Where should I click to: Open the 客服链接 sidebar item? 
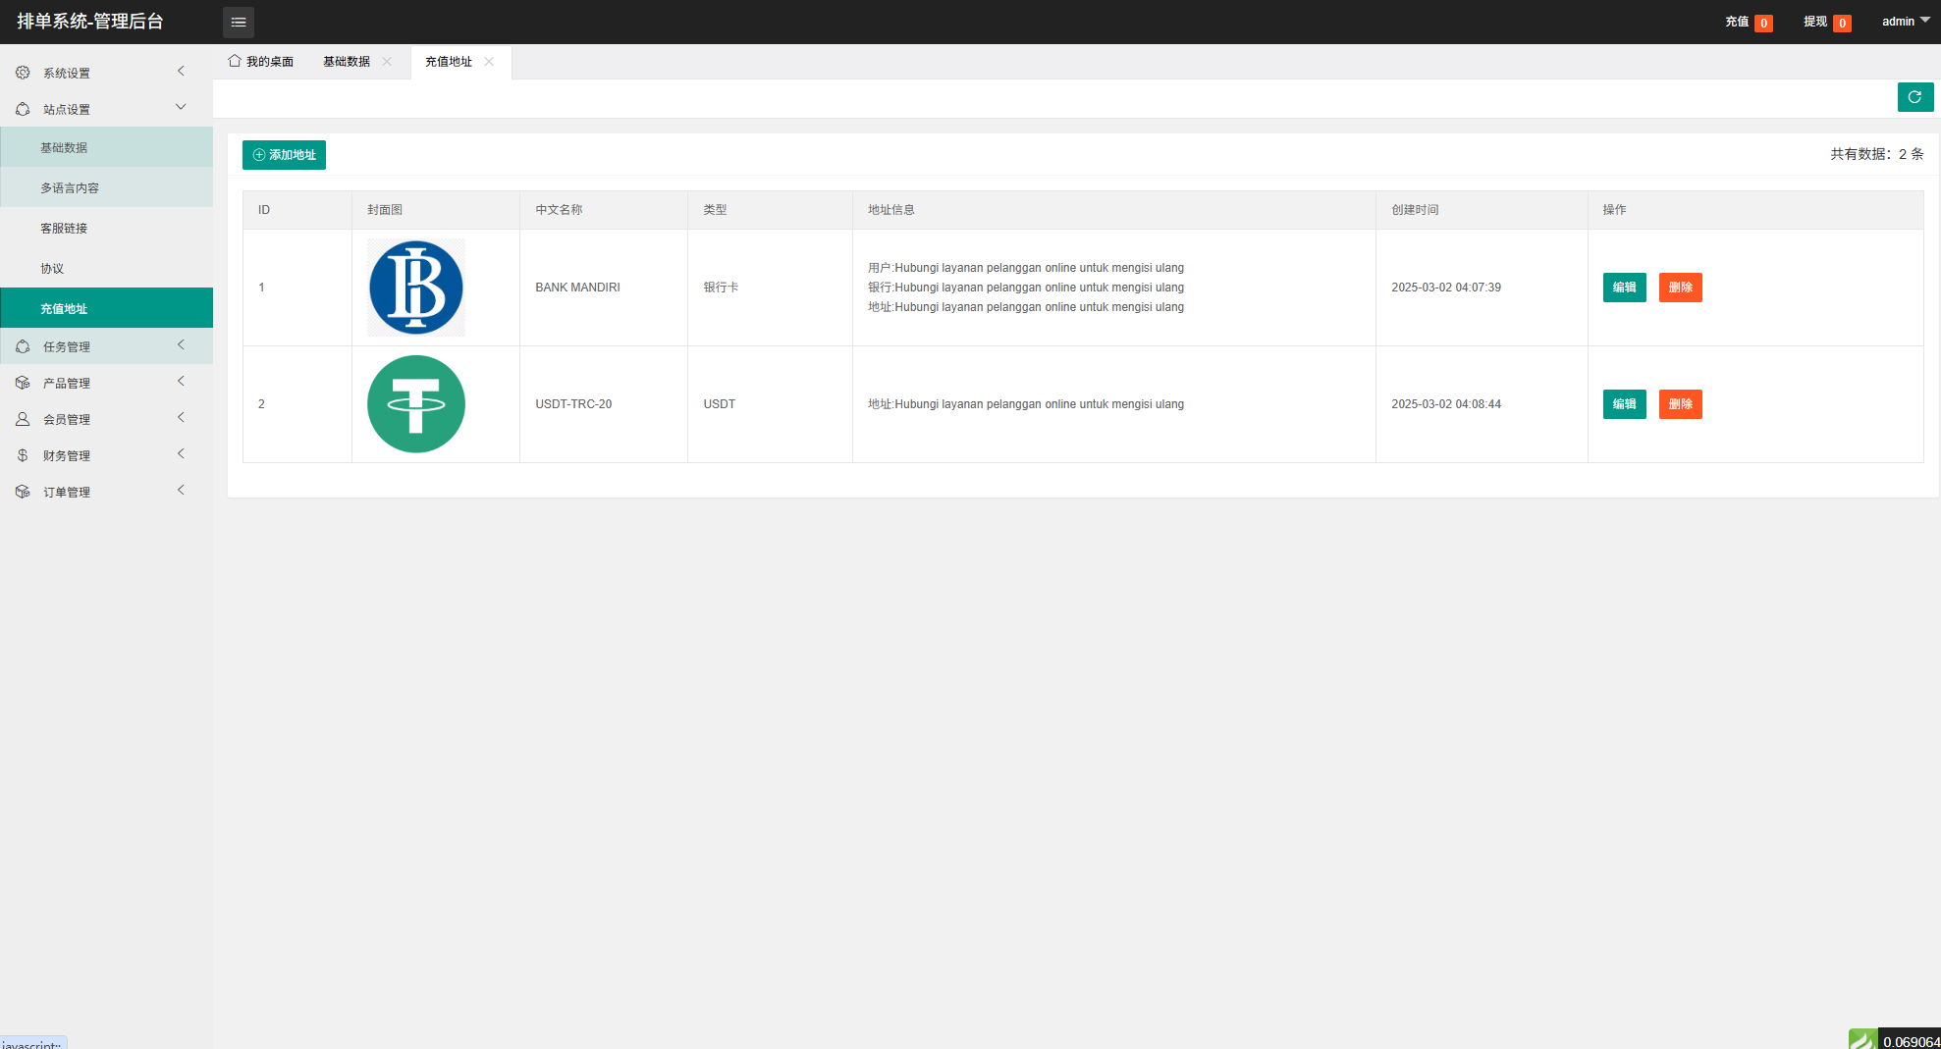(64, 229)
